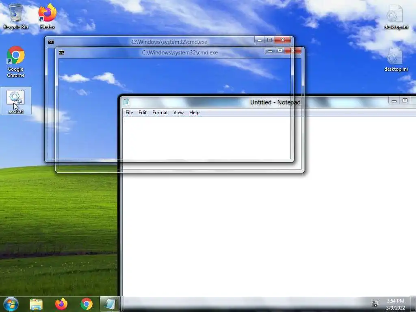The image size is (416, 312).
Task: Select the ass.bat batch file icon
Action: tap(16, 101)
